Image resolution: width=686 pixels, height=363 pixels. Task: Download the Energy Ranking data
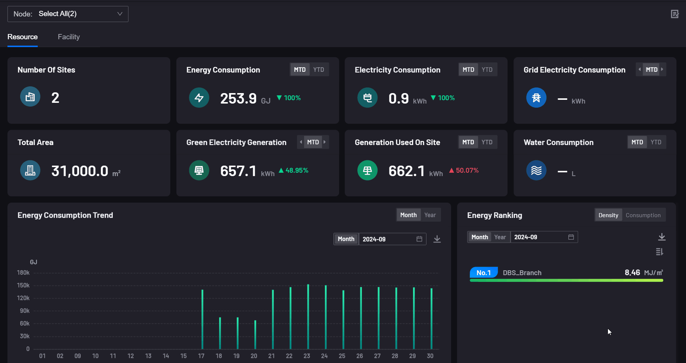(661, 237)
